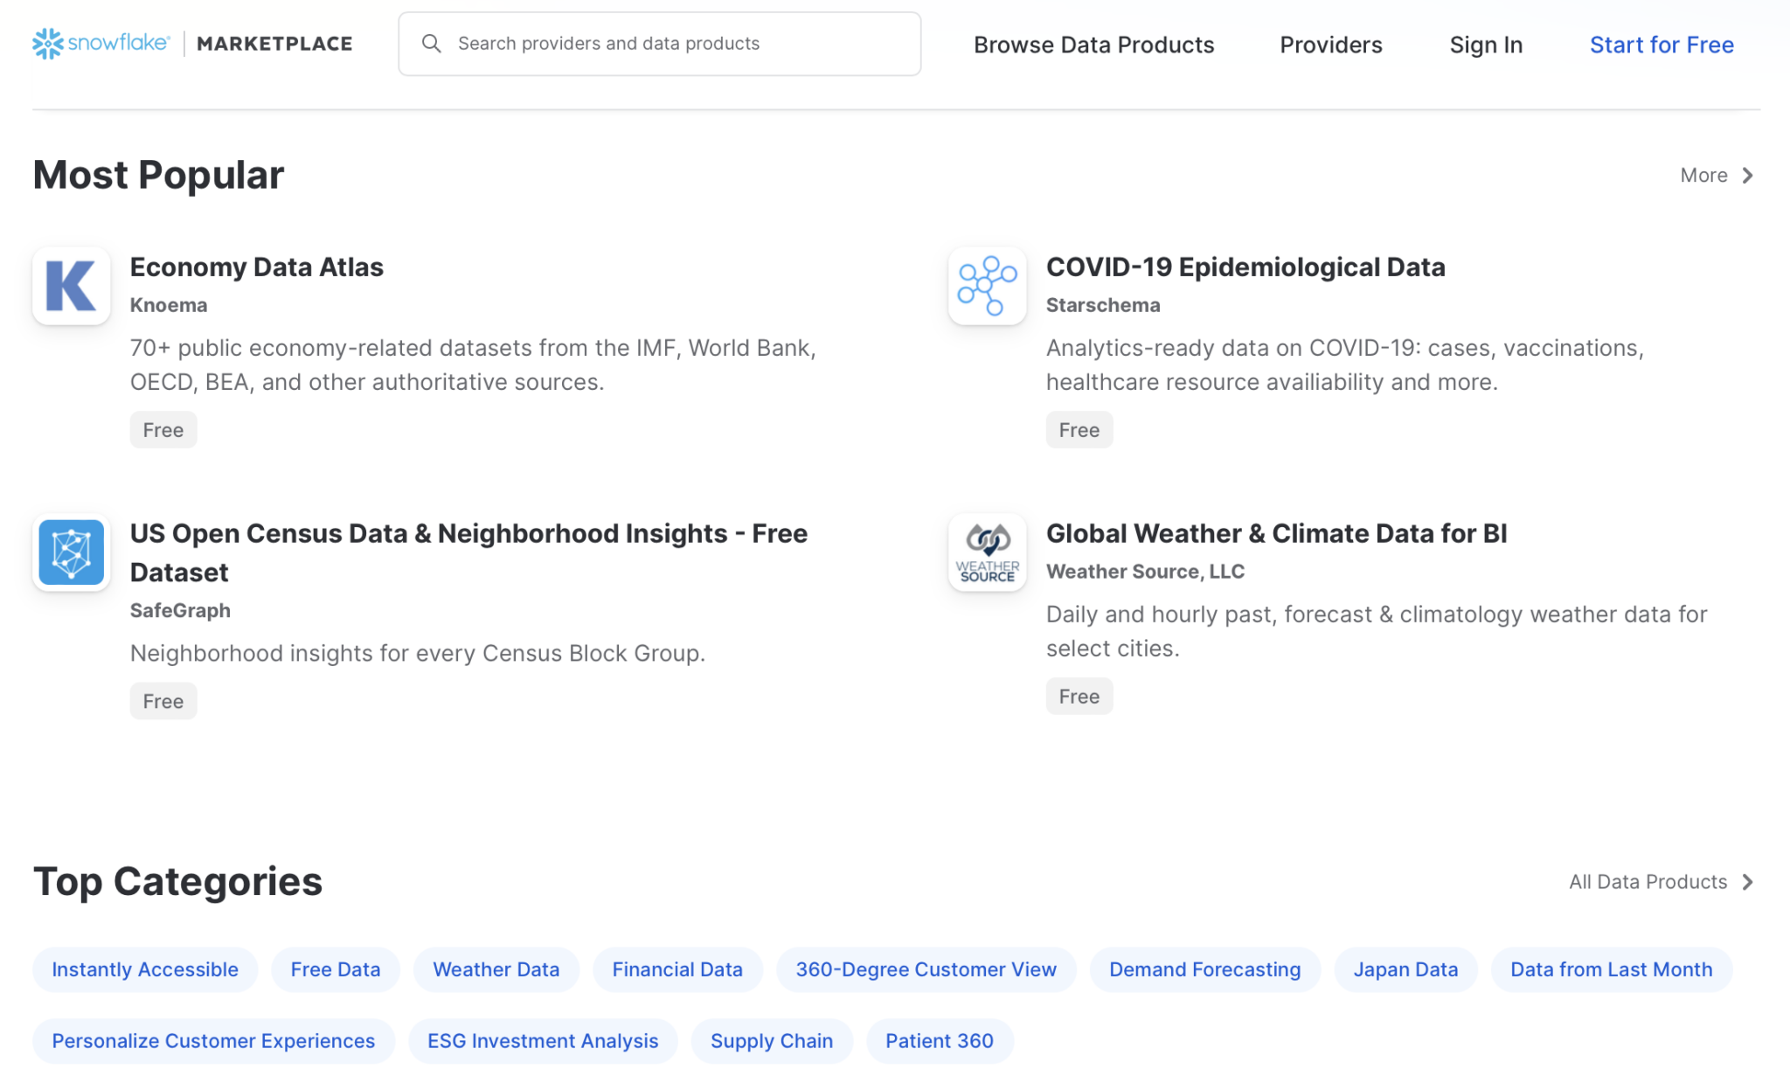Click Start for Free
The image size is (1790, 1090).
1662,44
